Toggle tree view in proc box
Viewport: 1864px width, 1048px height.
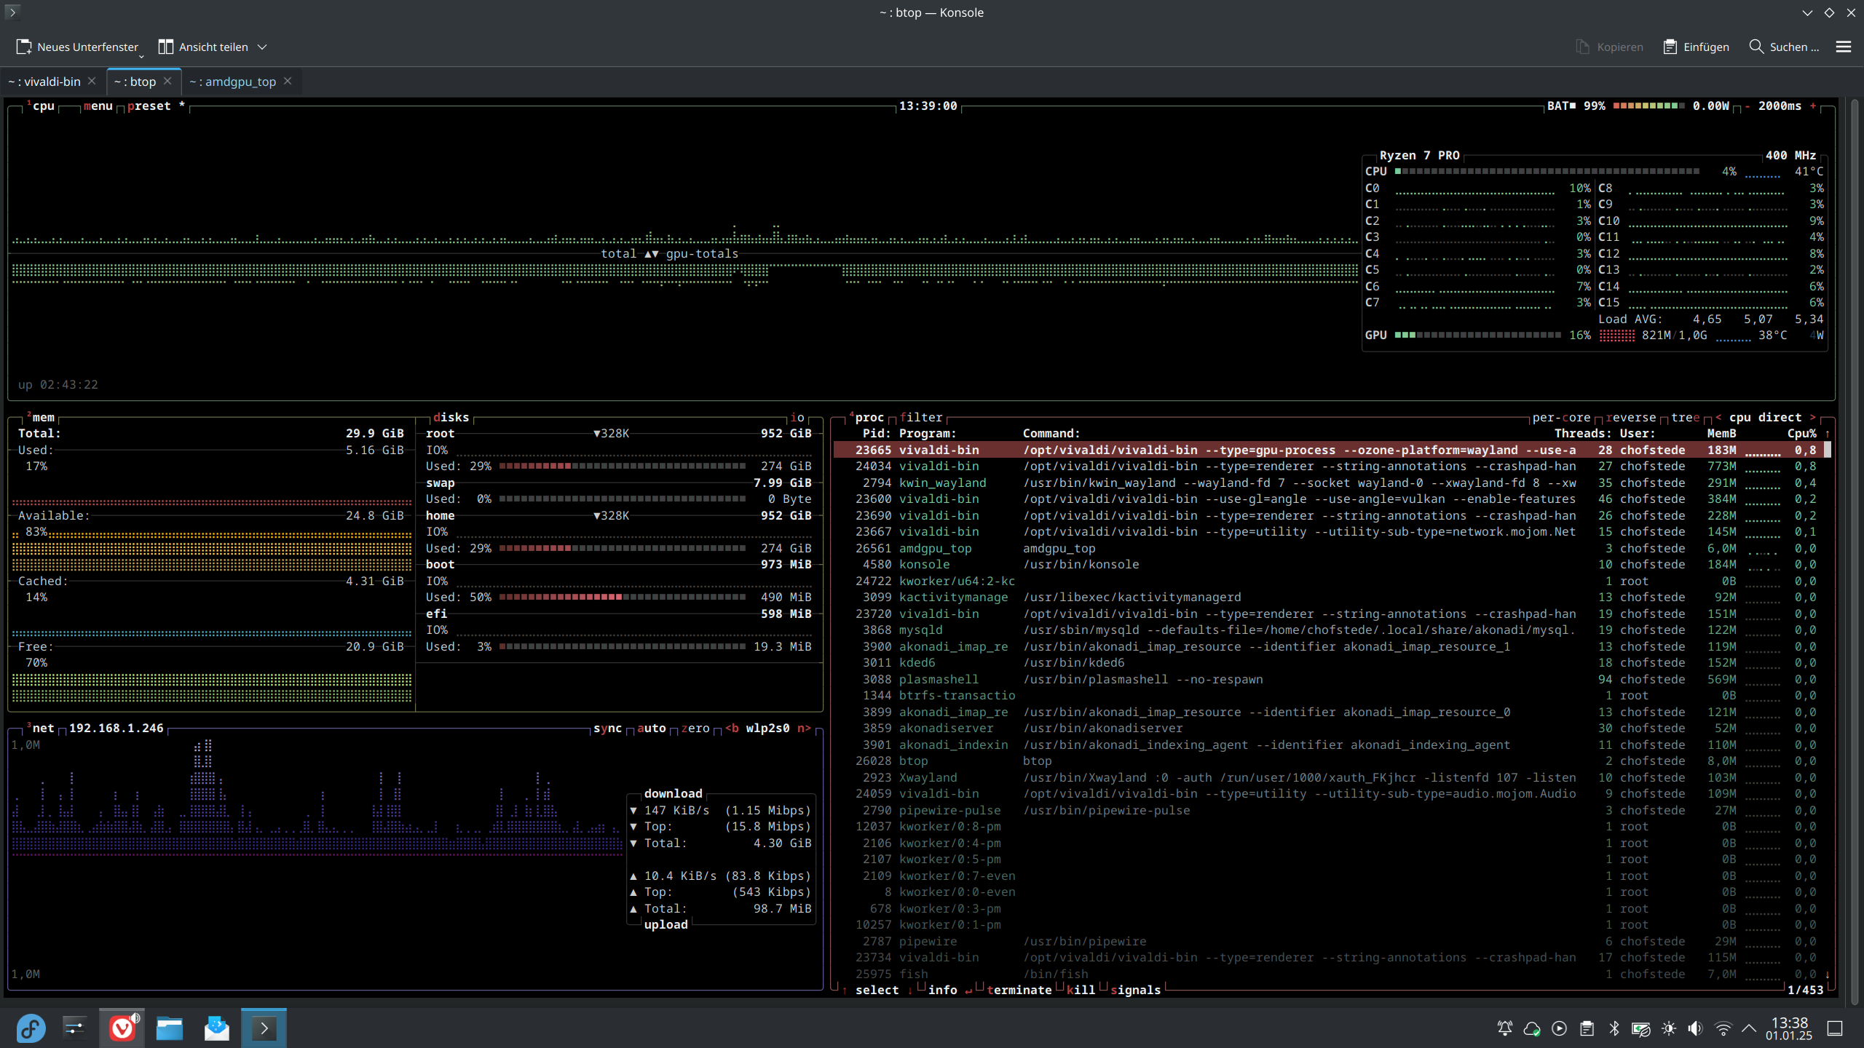click(x=1685, y=417)
